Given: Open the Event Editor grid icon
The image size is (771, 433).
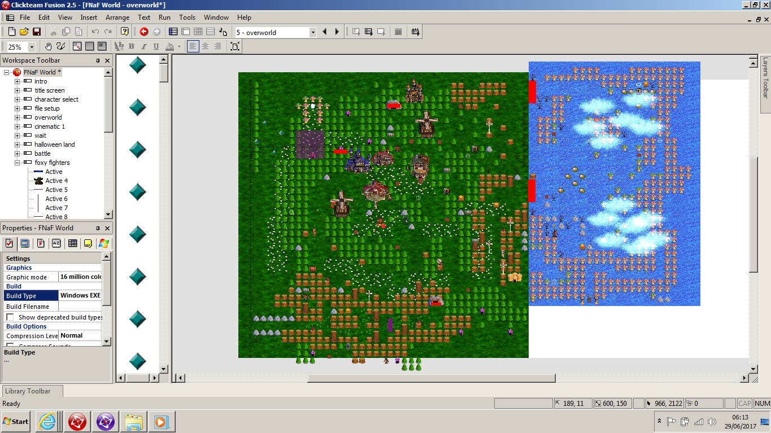Looking at the screenshot, I should pyautogui.click(x=198, y=32).
